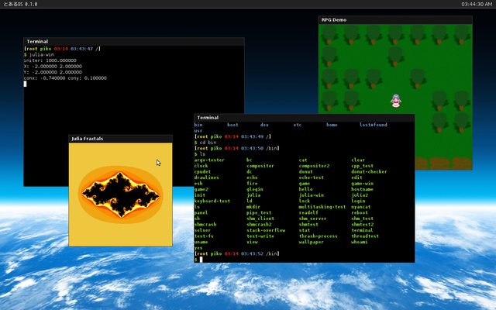Select the Julia Fractals window title bar
This screenshot has height=310, width=496.
coord(121,139)
